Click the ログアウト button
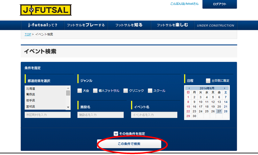 [219, 4]
